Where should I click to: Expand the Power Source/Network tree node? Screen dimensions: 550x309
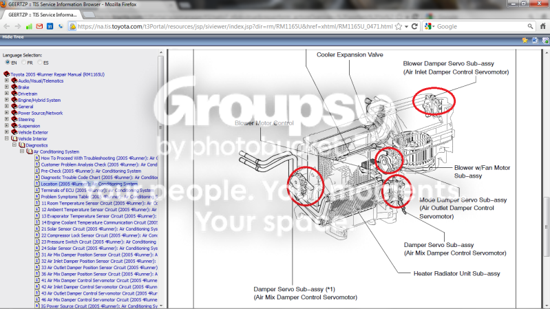coord(6,113)
